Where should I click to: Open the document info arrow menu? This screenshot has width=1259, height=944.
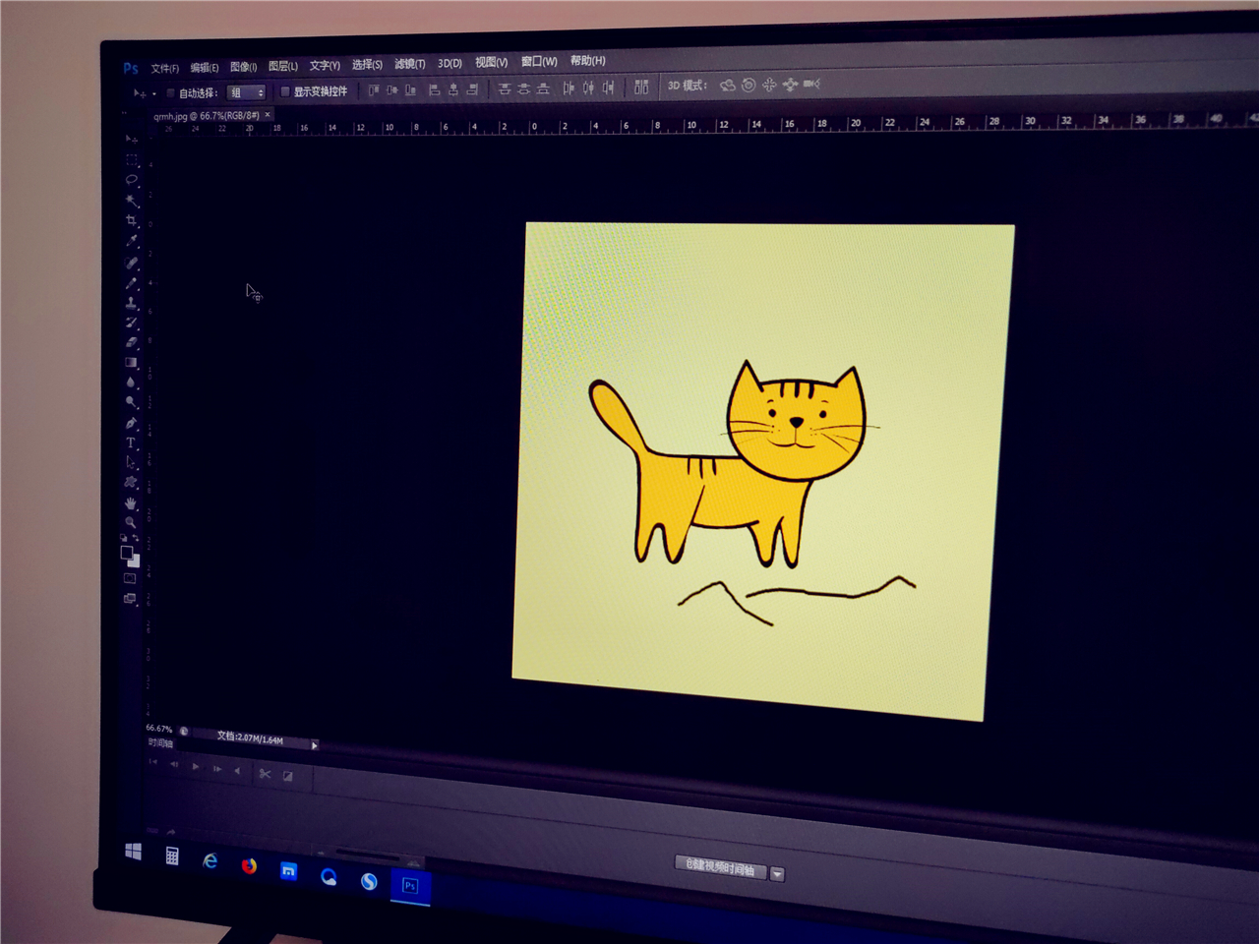[314, 745]
